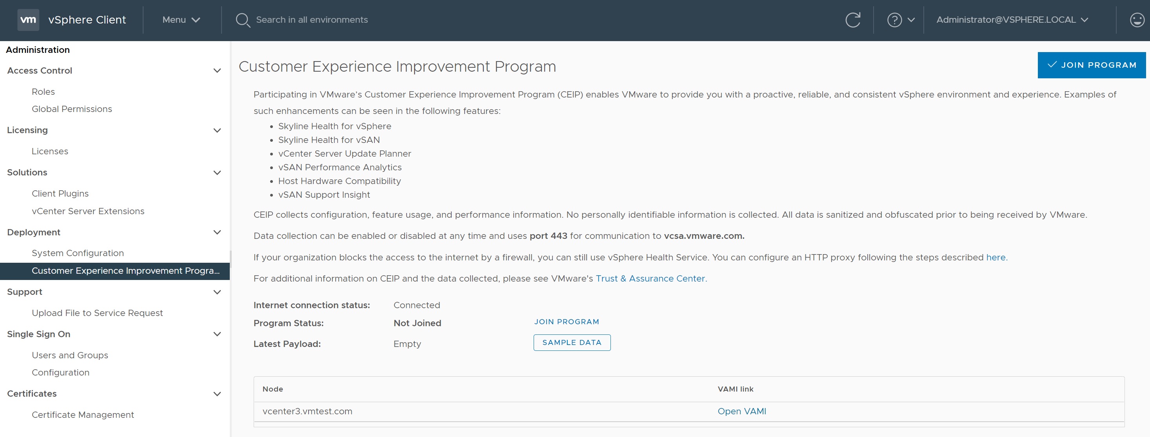Open Client Plugins in the sidebar
1150x437 pixels.
60,193
